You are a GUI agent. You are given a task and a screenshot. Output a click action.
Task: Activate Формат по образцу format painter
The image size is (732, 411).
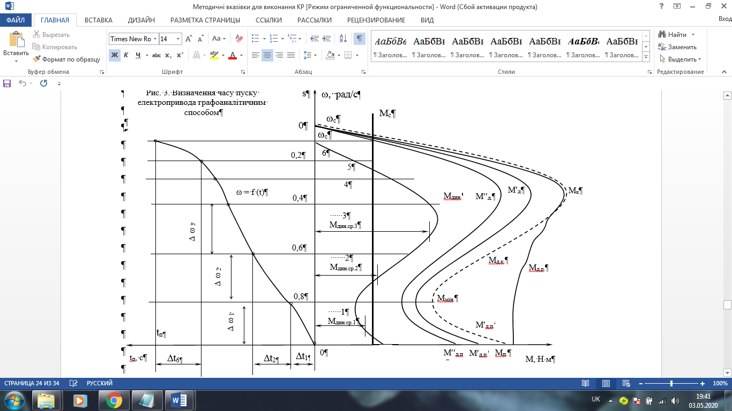[66, 59]
